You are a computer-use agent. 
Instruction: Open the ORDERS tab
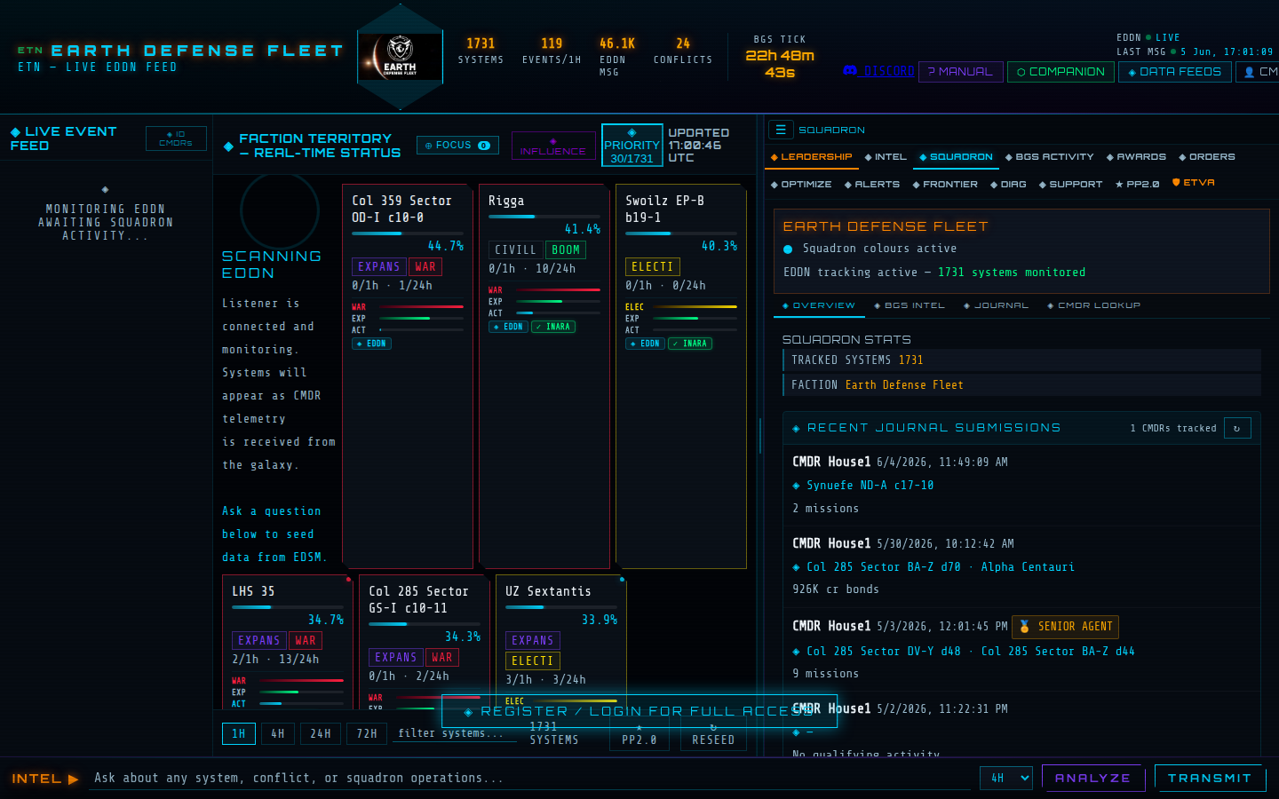coord(1206,157)
